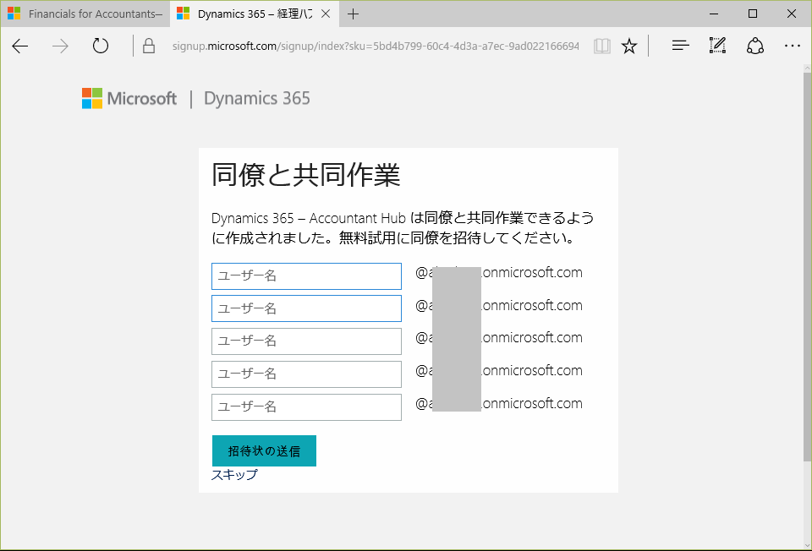
Task: Click the 同僚と共同作業 heading
Action: pyautogui.click(x=305, y=174)
